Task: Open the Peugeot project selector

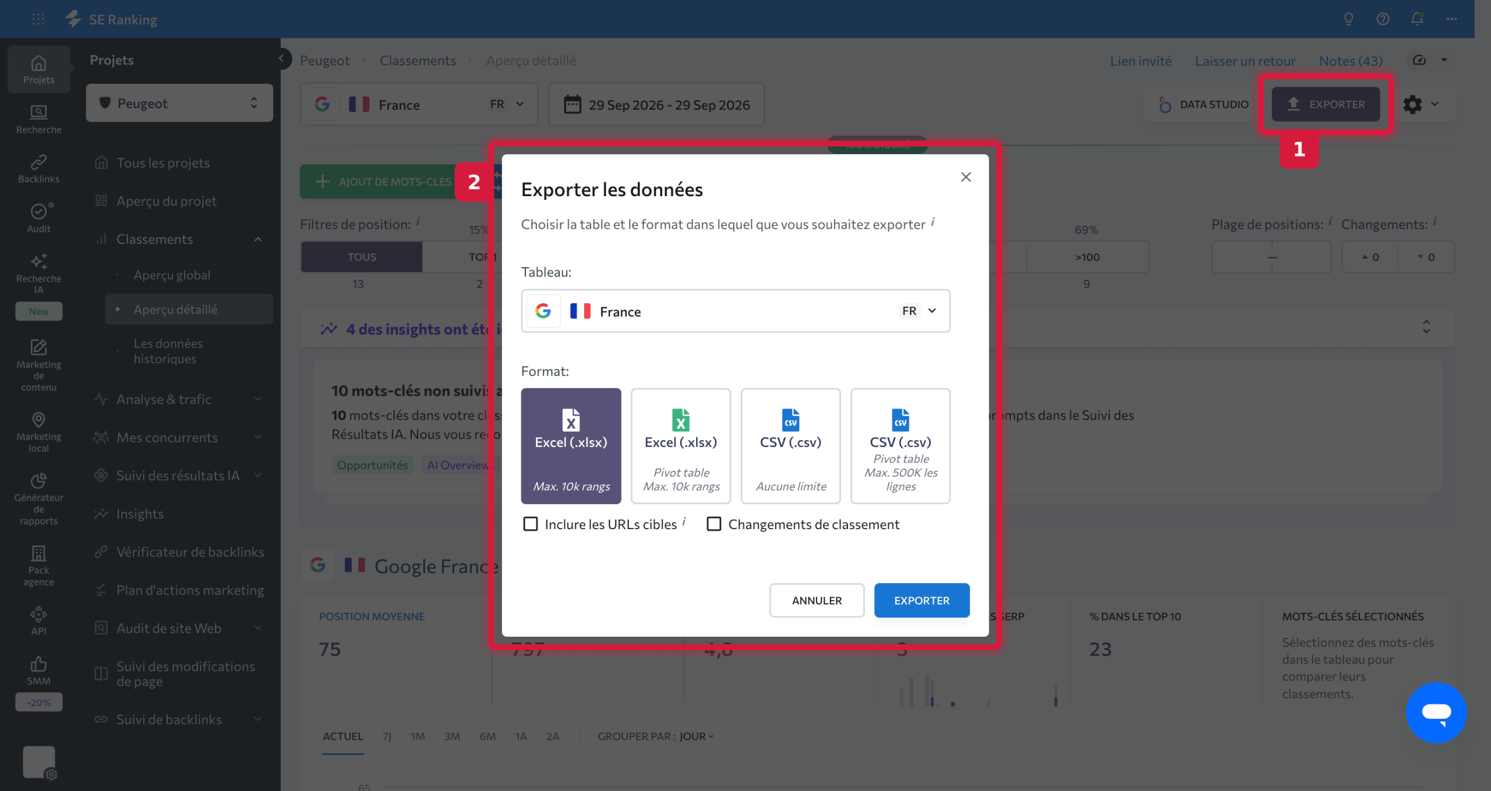Action: (x=179, y=103)
